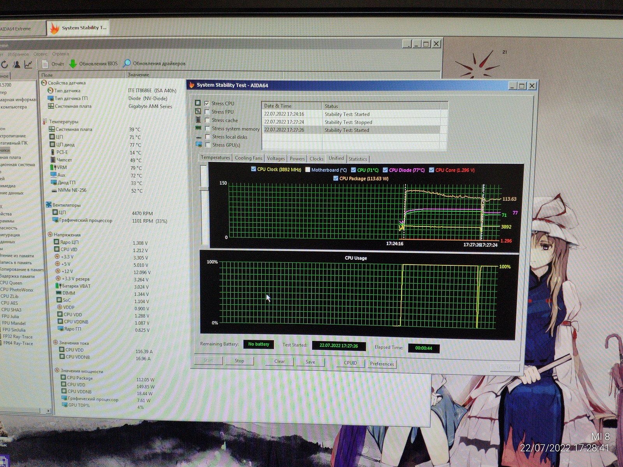Click the Батарея VBAT battery icon
Viewport: 623px width, 467px height.
pyautogui.click(x=59, y=286)
